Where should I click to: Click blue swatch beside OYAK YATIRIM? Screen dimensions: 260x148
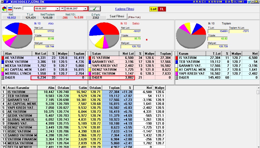[x=2, y=62]
